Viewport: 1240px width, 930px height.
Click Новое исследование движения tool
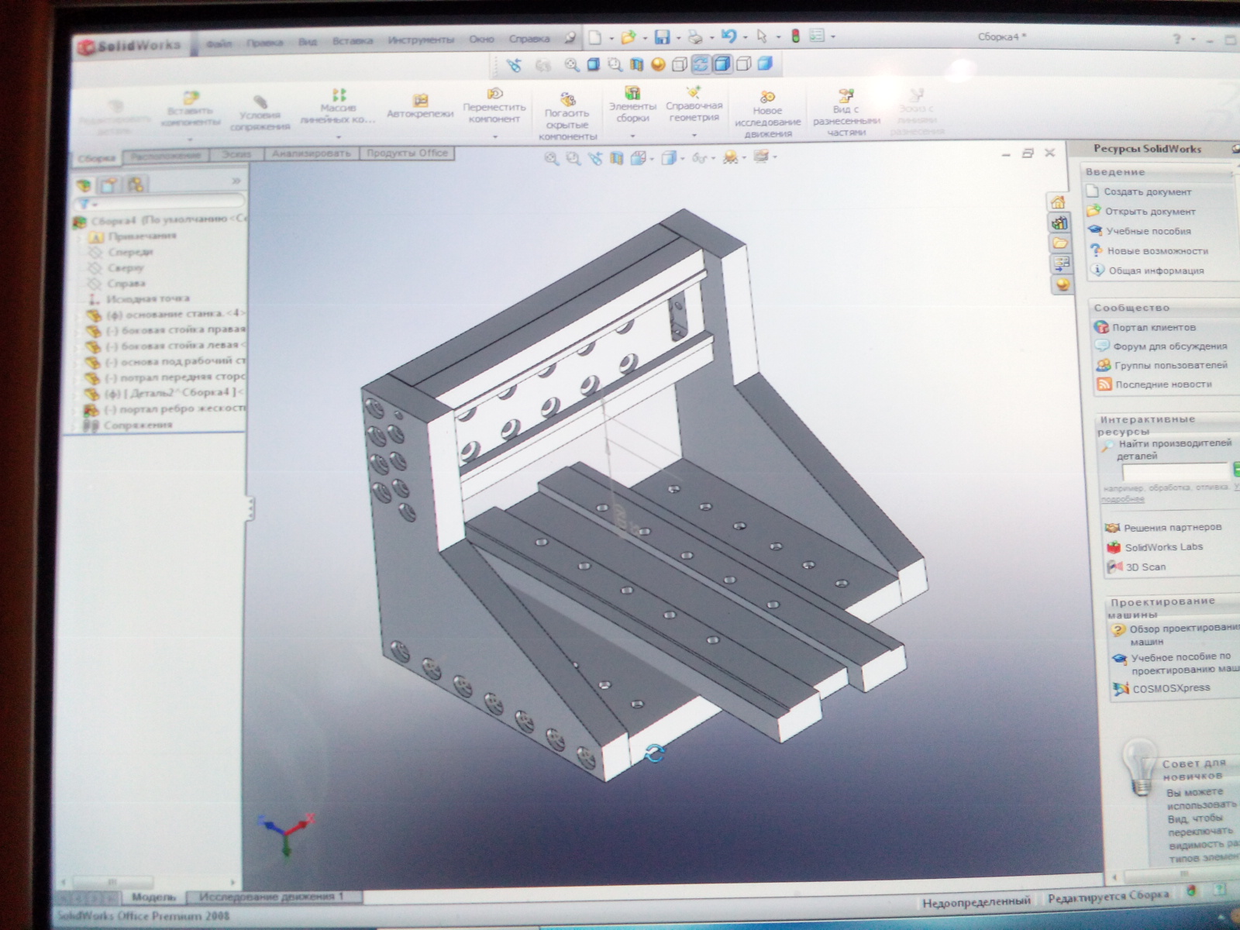(x=767, y=113)
